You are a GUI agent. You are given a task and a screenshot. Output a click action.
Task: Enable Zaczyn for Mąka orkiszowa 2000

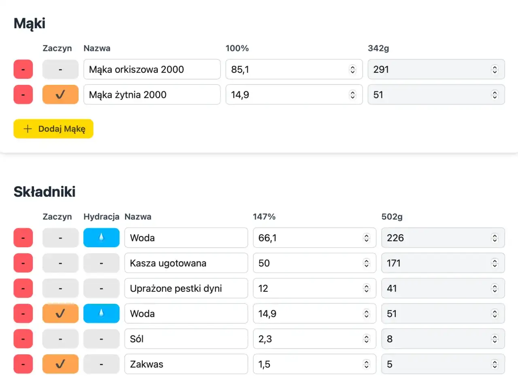(60, 69)
